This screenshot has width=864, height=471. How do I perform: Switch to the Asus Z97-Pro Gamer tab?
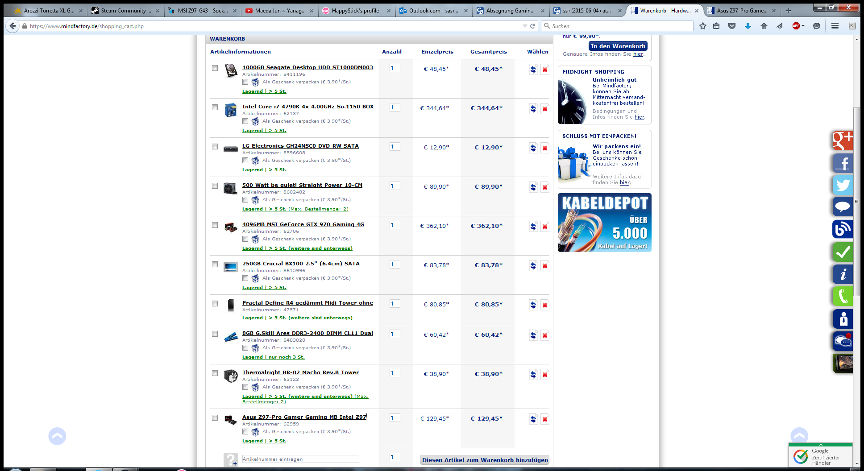click(x=742, y=11)
